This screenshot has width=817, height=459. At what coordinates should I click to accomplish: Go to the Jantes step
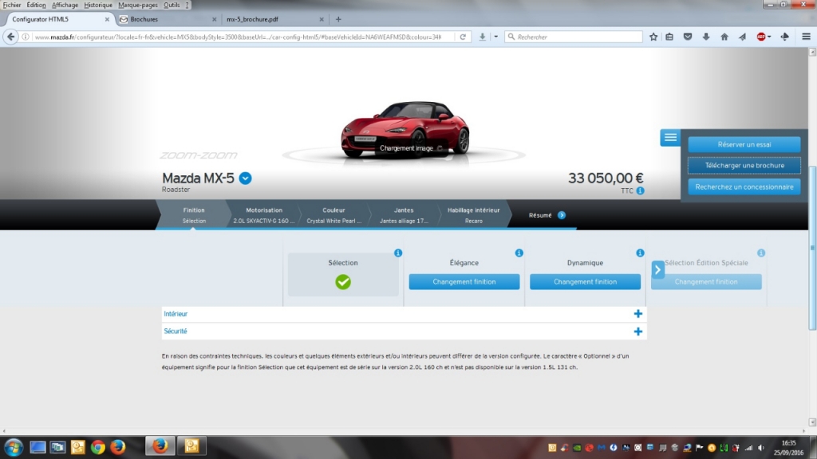(x=403, y=215)
